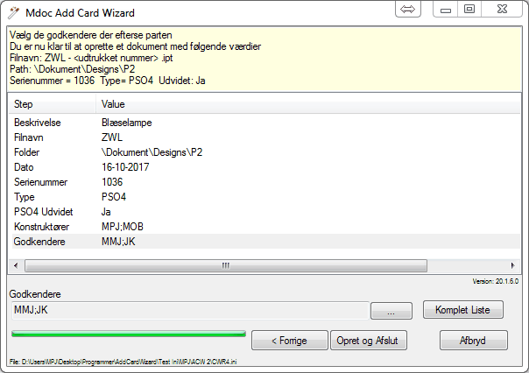Cancel with the Afbryd button
529x373 pixels.
[473, 341]
